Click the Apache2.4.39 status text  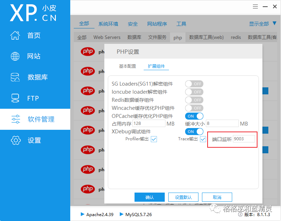click(100, 214)
